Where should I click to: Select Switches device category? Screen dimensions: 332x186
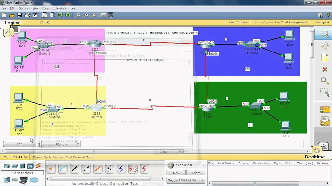click(x=14, y=166)
